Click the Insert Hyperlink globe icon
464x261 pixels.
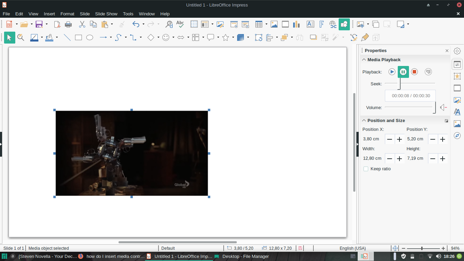[333, 24]
